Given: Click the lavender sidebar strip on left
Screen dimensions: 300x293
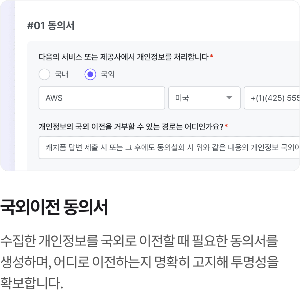Looking at the screenshot, I should click(8, 85).
